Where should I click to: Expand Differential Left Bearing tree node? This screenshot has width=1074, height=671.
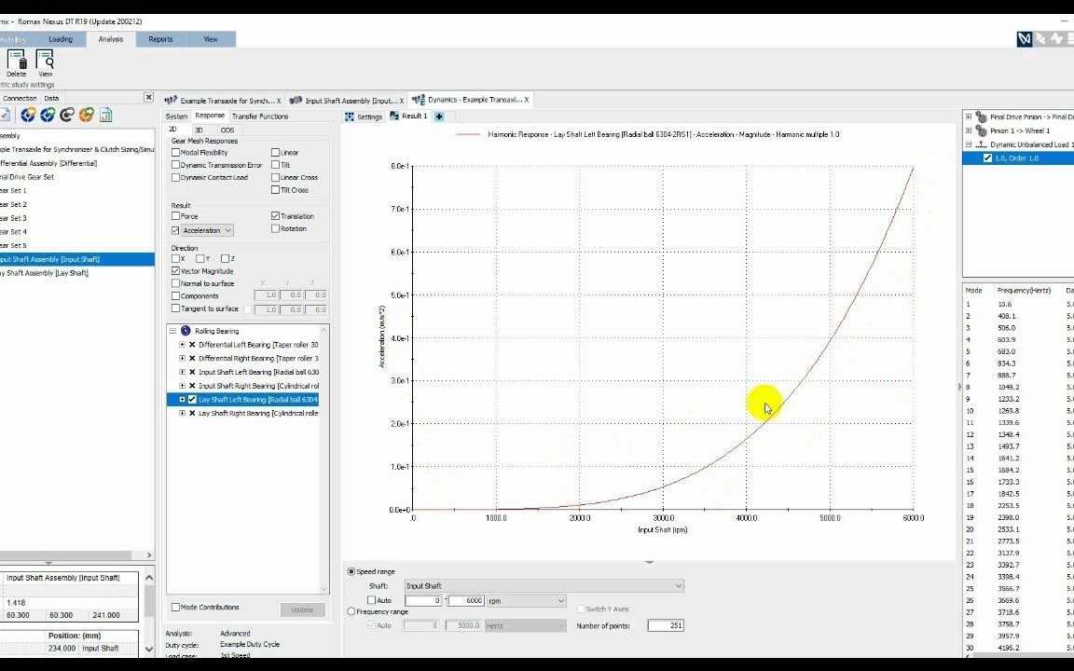pyautogui.click(x=182, y=345)
